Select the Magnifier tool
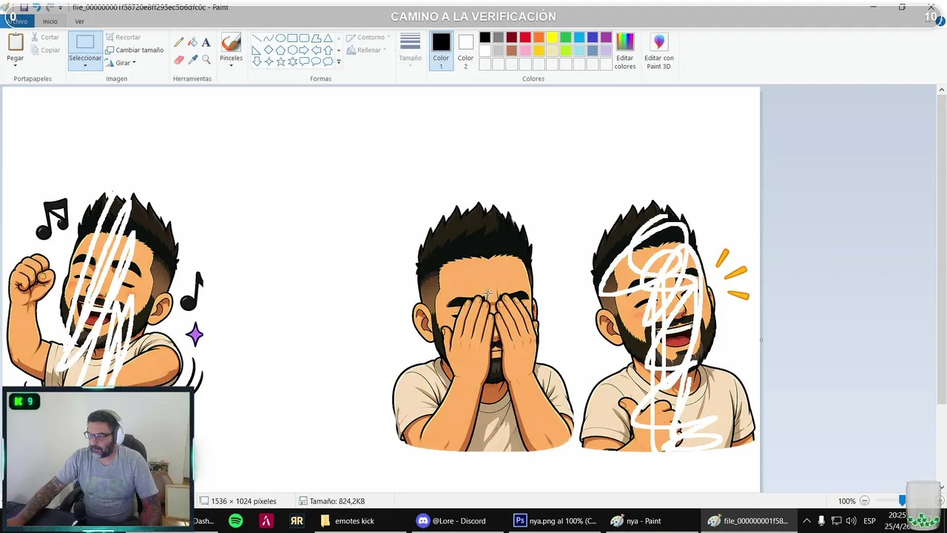This screenshot has width=947, height=533. point(206,59)
